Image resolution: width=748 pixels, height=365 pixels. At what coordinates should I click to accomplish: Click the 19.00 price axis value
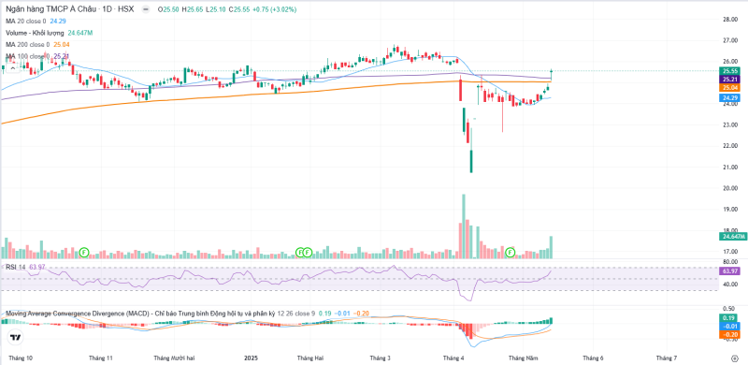pos(730,210)
